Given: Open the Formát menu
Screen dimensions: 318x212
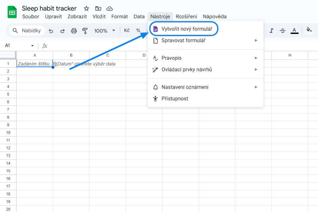Looking at the screenshot, I should point(119,16).
